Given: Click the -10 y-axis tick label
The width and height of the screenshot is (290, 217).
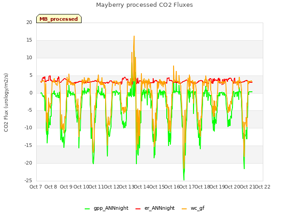Looking at the screenshot, I should (x=29, y=127).
